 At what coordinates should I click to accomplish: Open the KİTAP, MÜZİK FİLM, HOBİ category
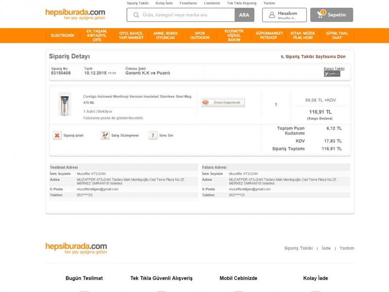302,36
